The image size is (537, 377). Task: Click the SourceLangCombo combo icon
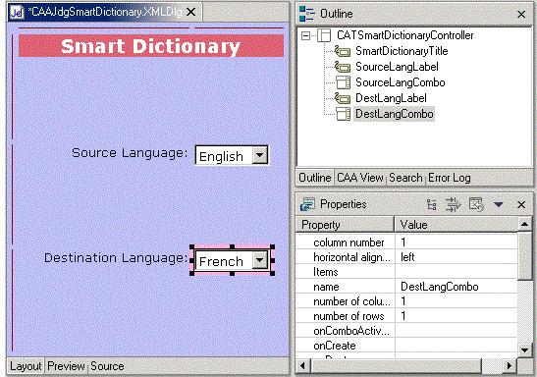pos(343,82)
